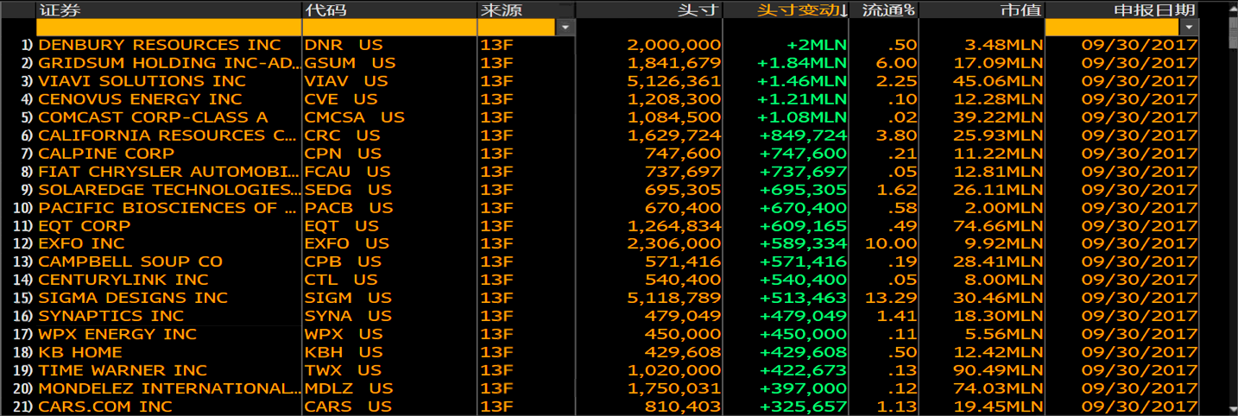Sort by 头寸变动 column header
Viewport: 1238px width, 416px height.
point(786,9)
